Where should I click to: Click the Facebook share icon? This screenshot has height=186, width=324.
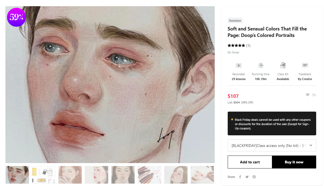point(240,177)
